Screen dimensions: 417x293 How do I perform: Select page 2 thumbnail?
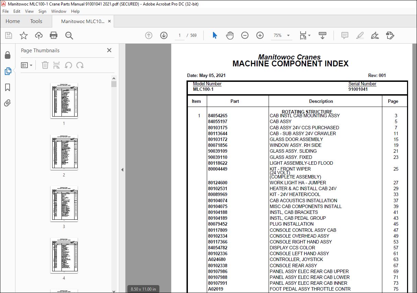coord(64,152)
